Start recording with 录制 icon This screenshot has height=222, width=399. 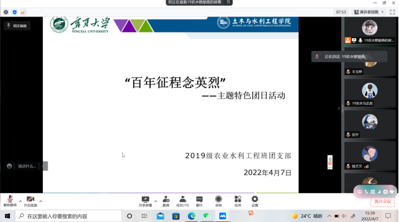click(x=219, y=200)
